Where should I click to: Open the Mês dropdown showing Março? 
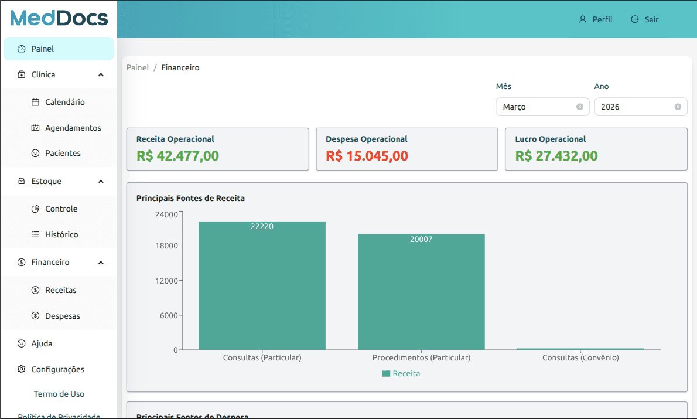point(536,107)
